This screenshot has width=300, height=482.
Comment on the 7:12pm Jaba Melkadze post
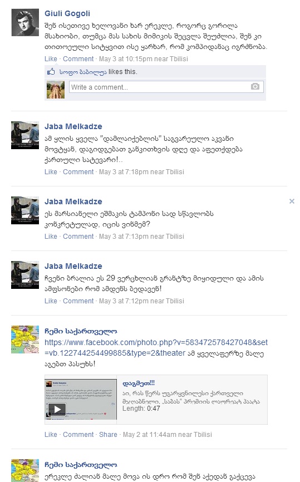click(x=78, y=301)
